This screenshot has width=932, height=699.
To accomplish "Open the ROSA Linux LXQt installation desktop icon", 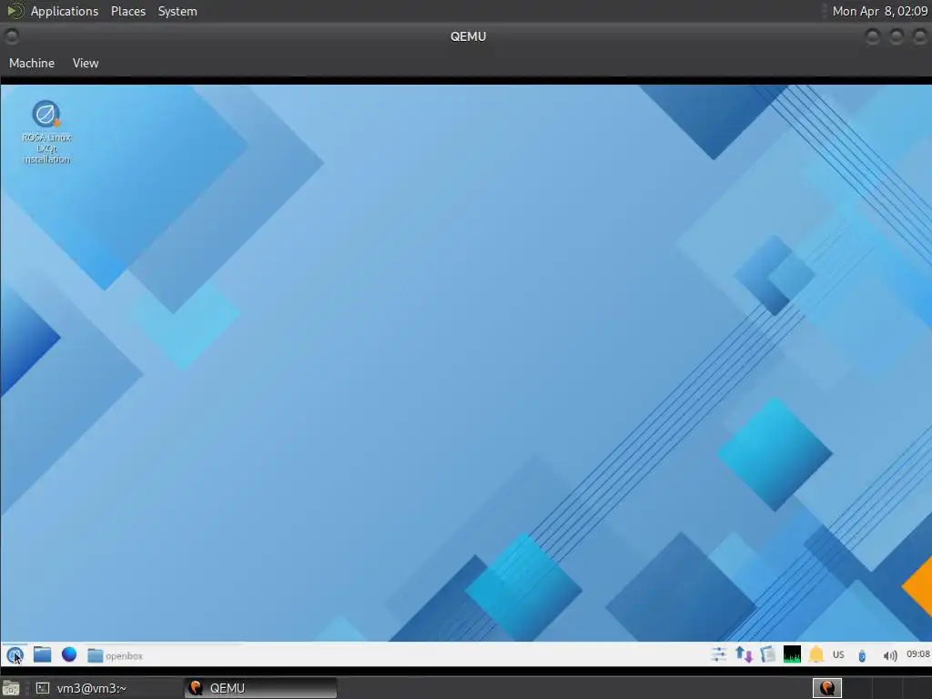I will [46, 132].
